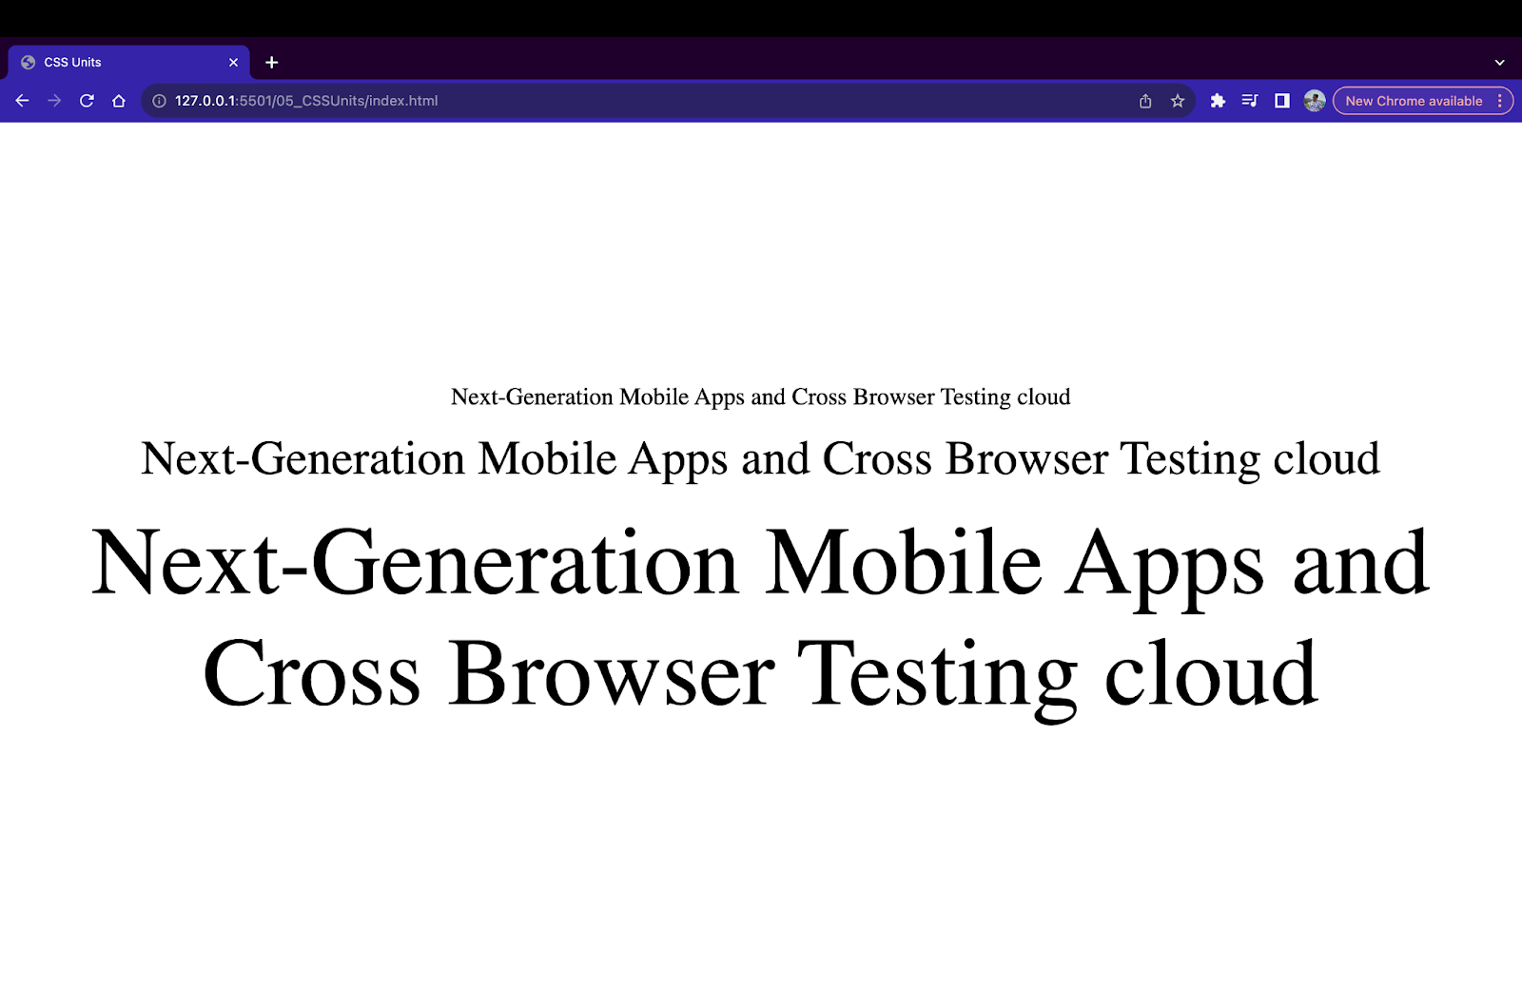Click the New Chrome available button

[x=1413, y=101]
